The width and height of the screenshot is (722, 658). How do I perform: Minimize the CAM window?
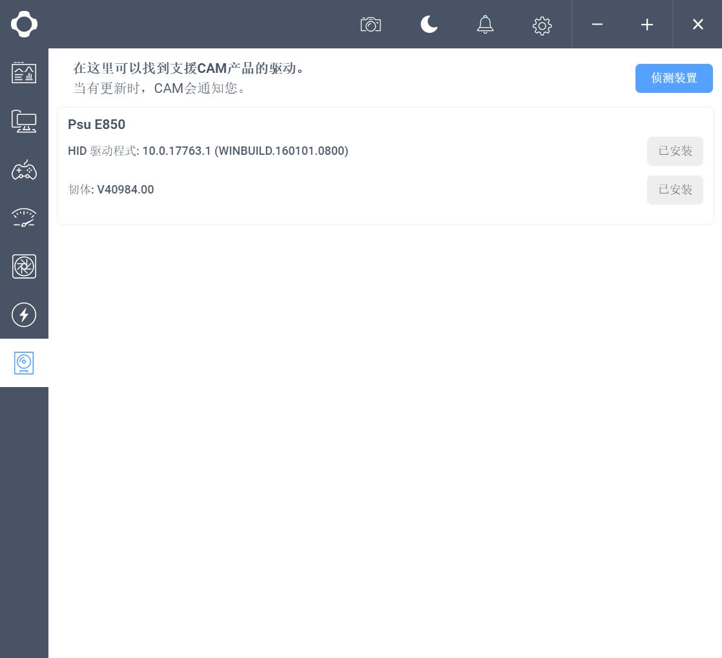tap(597, 25)
